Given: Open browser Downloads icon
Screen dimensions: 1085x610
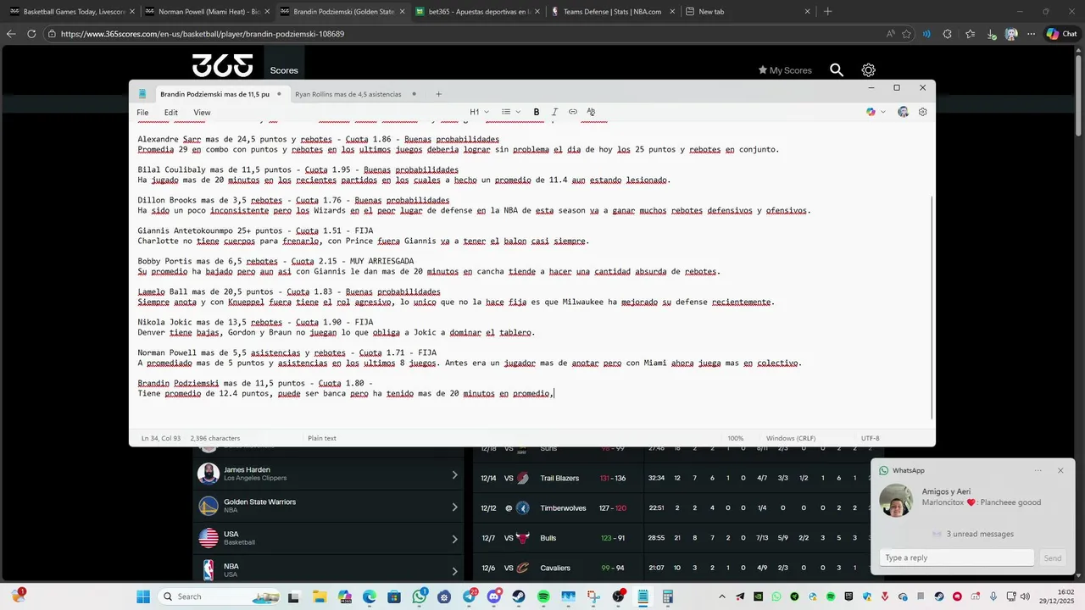Looking at the screenshot, I should pos(992,34).
